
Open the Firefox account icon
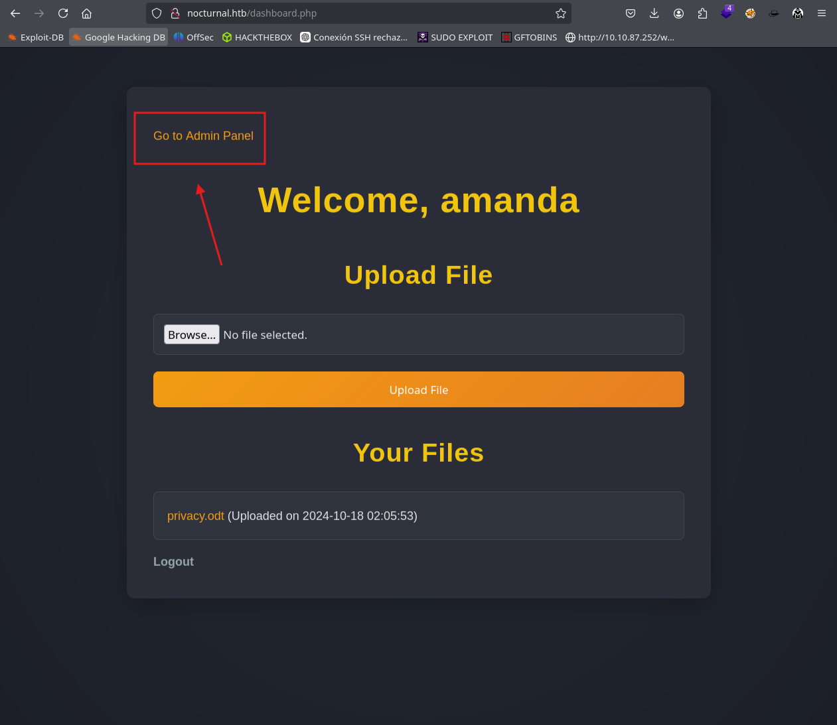point(678,13)
